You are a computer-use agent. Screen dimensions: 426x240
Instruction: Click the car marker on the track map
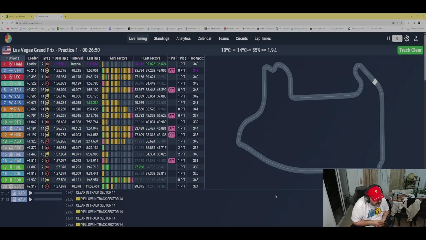(x=375, y=82)
